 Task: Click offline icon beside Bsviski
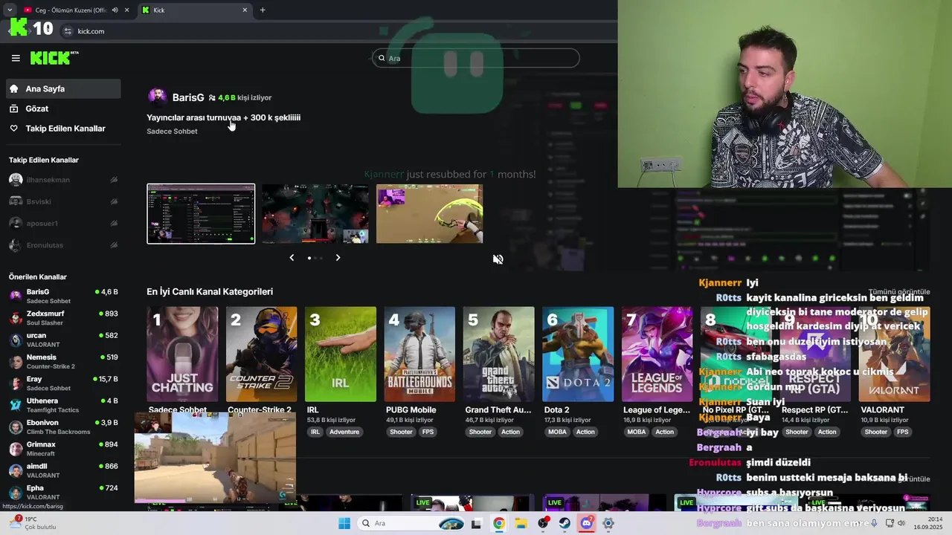point(114,201)
